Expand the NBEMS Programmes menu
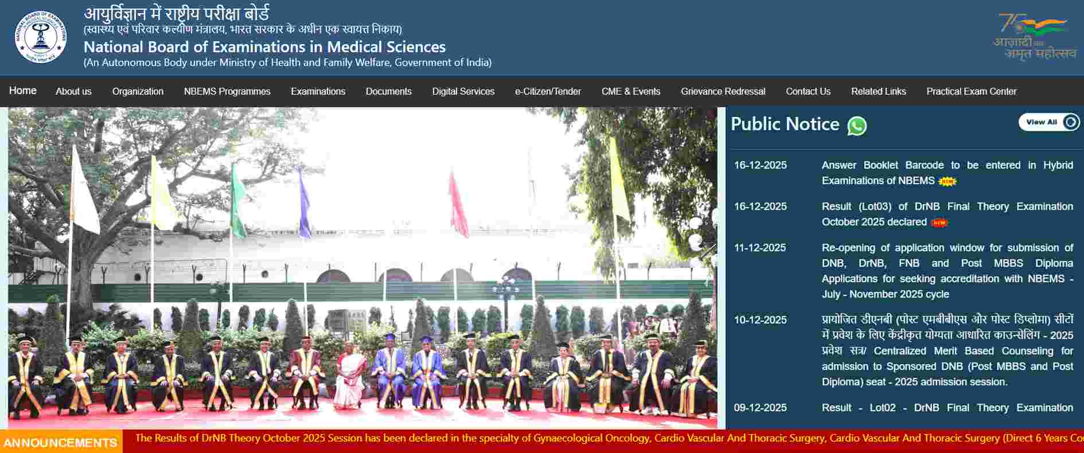This screenshot has height=453, width=1084. point(227,91)
